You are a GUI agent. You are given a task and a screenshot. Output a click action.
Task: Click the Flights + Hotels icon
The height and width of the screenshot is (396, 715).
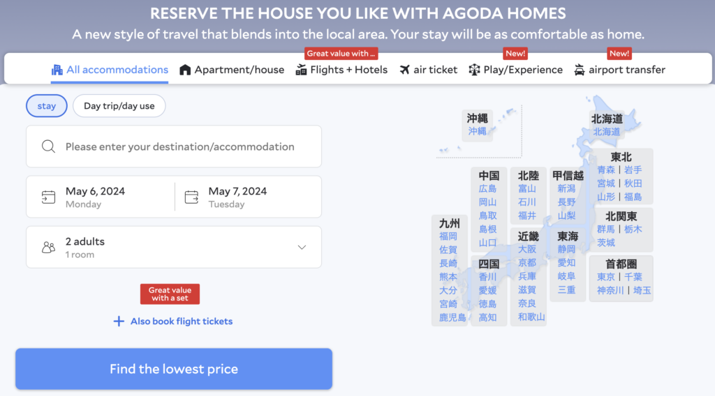(302, 70)
